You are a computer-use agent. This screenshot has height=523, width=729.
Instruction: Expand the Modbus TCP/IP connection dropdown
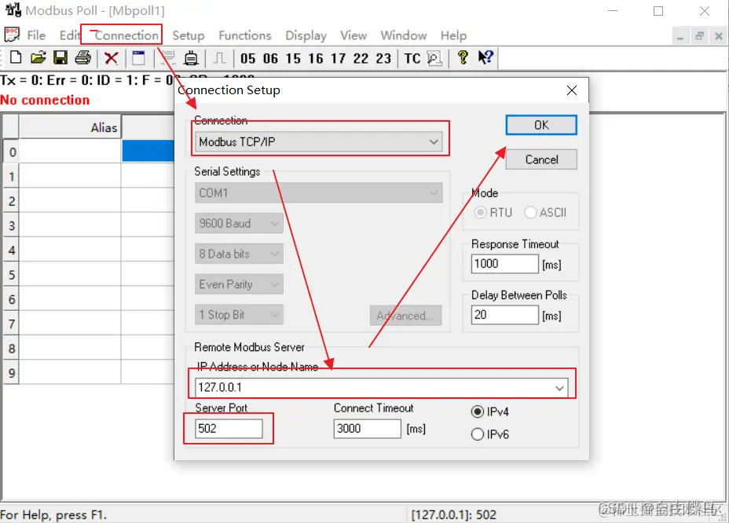[x=434, y=142]
